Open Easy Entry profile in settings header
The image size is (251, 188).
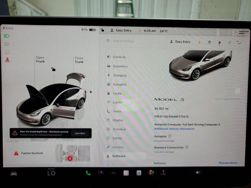(x=180, y=42)
